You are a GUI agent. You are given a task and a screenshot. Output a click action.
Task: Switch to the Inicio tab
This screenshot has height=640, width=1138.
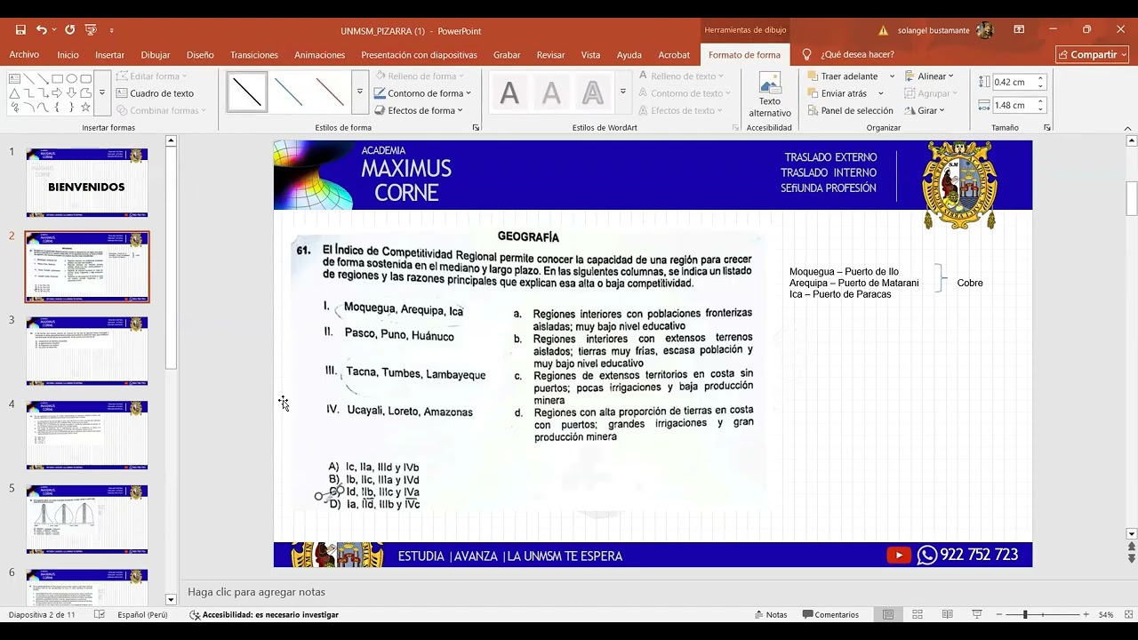point(68,55)
